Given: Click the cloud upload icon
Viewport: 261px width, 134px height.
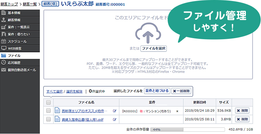Looking at the screenshot, I should tap(148, 33).
